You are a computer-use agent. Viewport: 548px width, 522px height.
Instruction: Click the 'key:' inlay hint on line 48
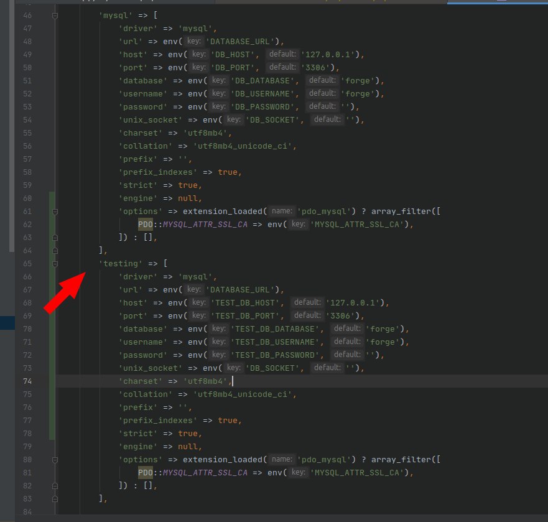point(193,41)
